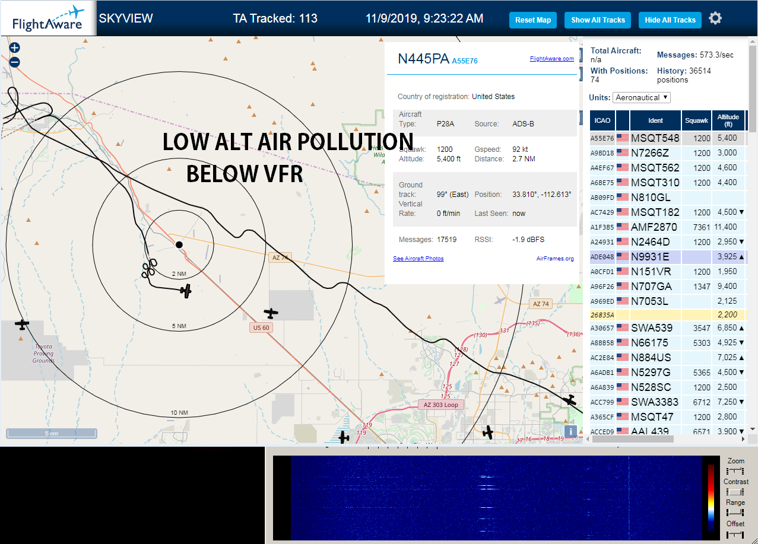The height and width of the screenshot is (544, 758).
Task: Sort table by ICAO column header
Action: click(602, 120)
